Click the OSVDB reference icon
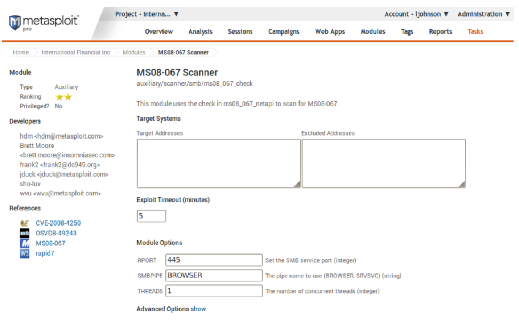Image resolution: width=519 pixels, height=326 pixels. (x=24, y=233)
